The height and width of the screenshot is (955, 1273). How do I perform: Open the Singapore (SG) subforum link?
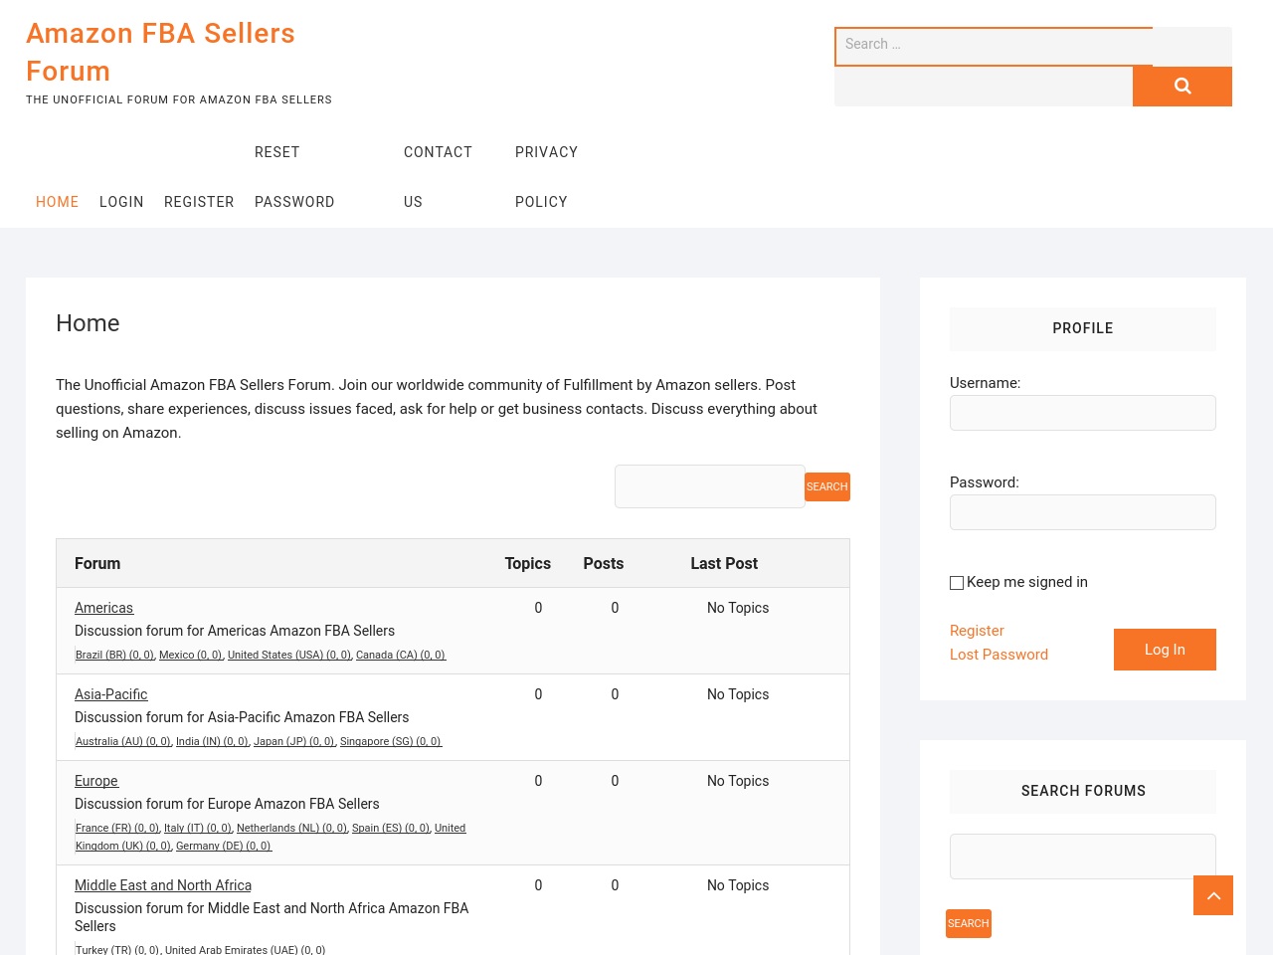tap(390, 741)
